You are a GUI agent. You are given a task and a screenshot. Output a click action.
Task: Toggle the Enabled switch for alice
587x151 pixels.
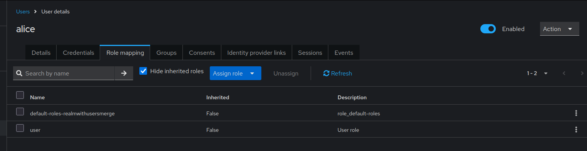(488, 29)
